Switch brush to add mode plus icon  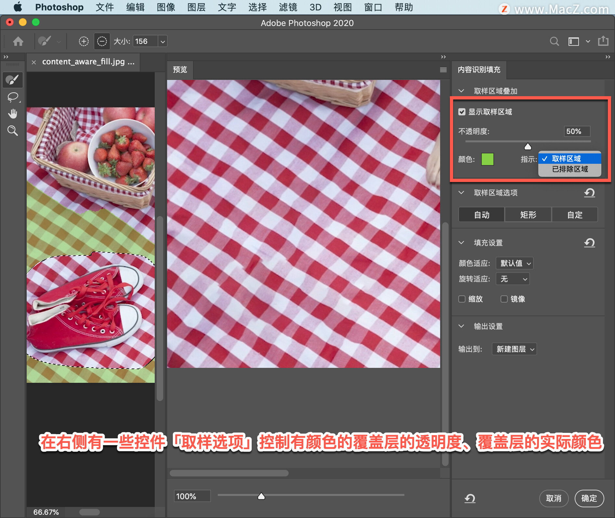(x=84, y=41)
